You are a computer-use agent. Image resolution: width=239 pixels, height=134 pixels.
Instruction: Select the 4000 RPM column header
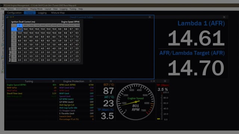pos(60,25)
